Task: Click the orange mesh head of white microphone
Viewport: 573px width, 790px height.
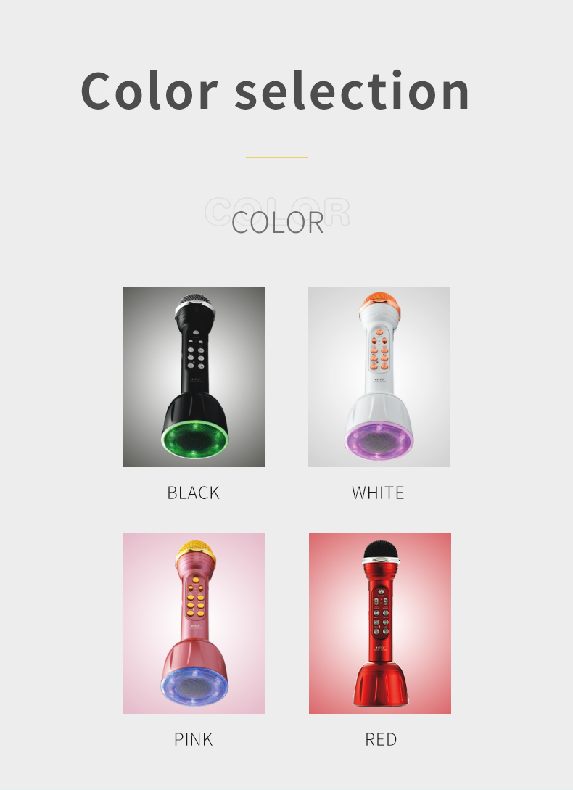Action: pyautogui.click(x=379, y=301)
